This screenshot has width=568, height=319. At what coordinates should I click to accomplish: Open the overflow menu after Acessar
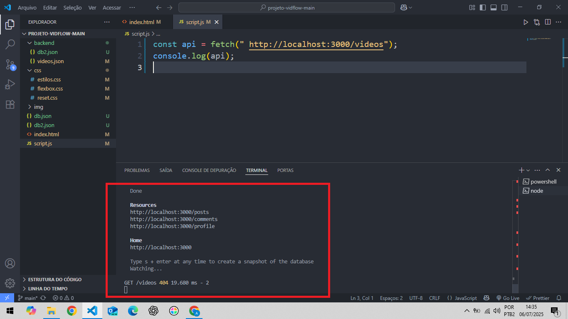132,7
